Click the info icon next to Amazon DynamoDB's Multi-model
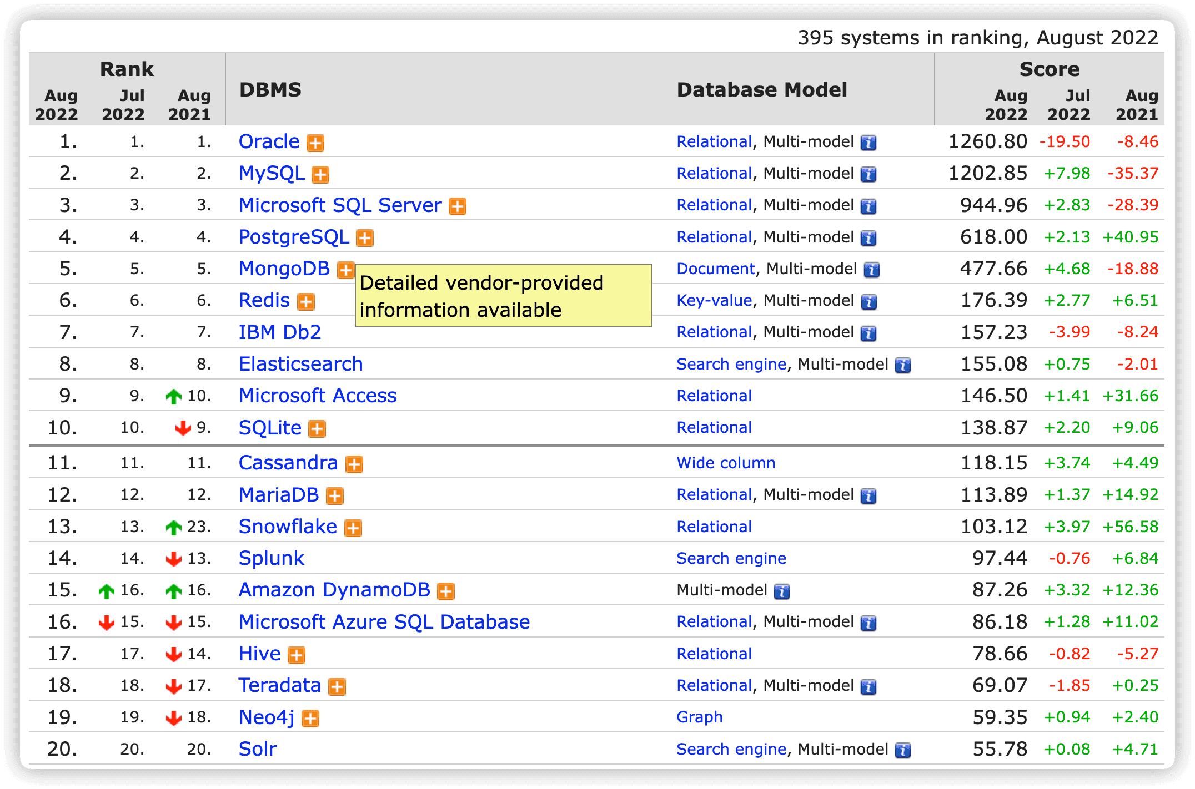Screen dimensions: 1195x789 (782, 592)
